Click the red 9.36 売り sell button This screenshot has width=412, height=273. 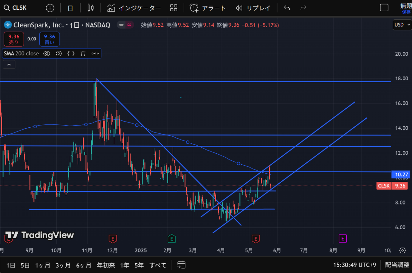[x=14, y=39]
